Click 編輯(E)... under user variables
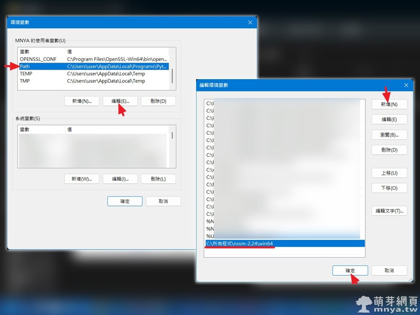The image size is (420, 315). click(120, 101)
